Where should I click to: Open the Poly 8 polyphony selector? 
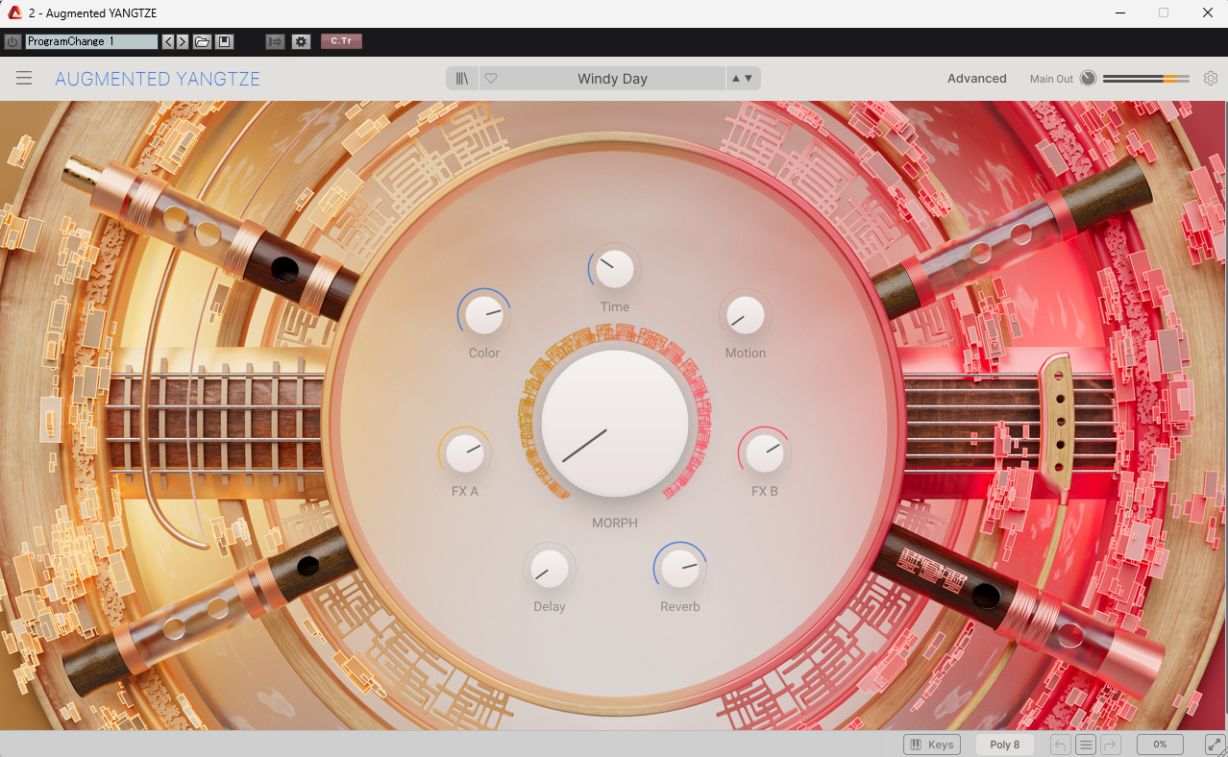(1005, 745)
